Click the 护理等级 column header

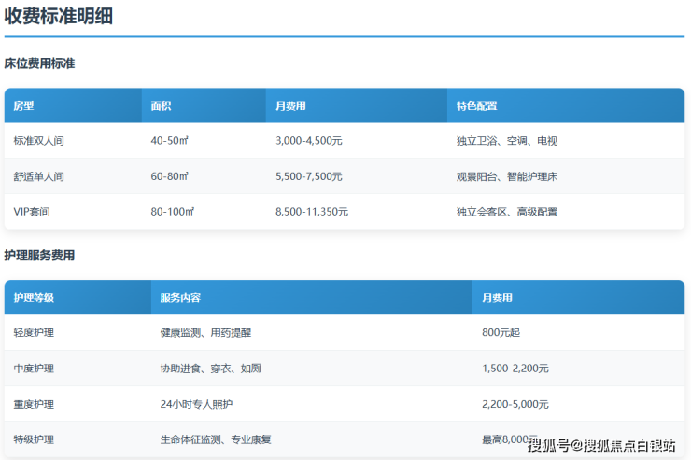click(x=34, y=299)
